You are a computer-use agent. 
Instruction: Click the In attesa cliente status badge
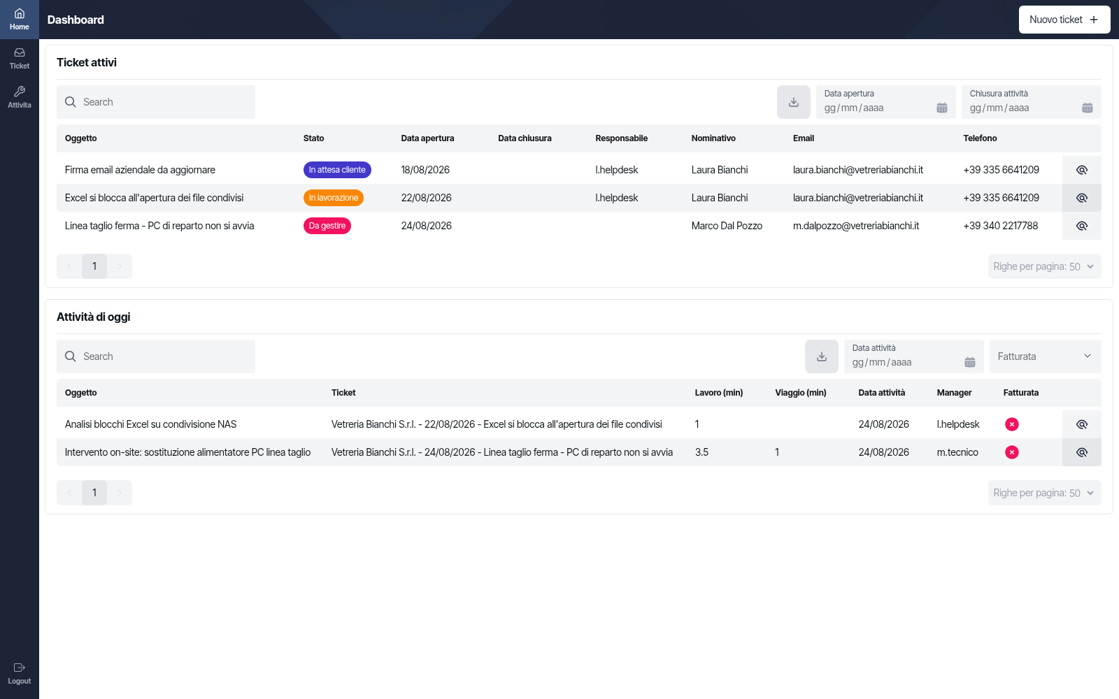pos(337,170)
